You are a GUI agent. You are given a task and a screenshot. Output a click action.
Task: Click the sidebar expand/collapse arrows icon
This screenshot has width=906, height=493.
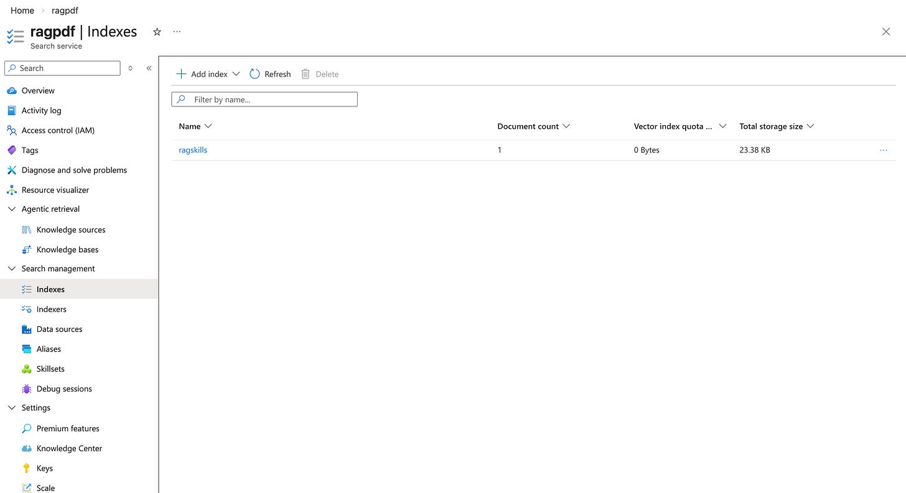[x=130, y=68]
